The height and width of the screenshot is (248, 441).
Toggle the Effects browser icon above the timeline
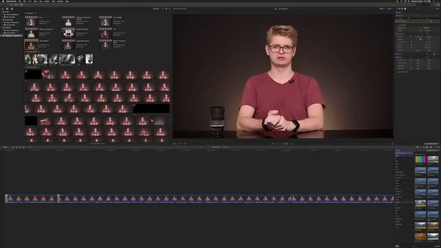pyautogui.click(x=435, y=147)
